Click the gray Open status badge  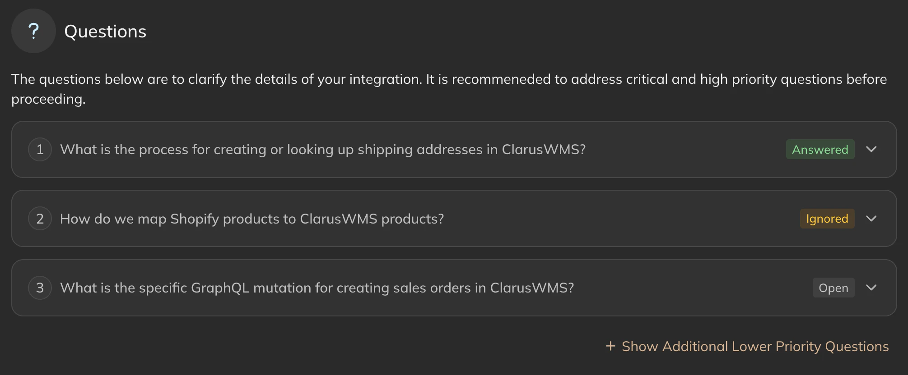point(833,288)
